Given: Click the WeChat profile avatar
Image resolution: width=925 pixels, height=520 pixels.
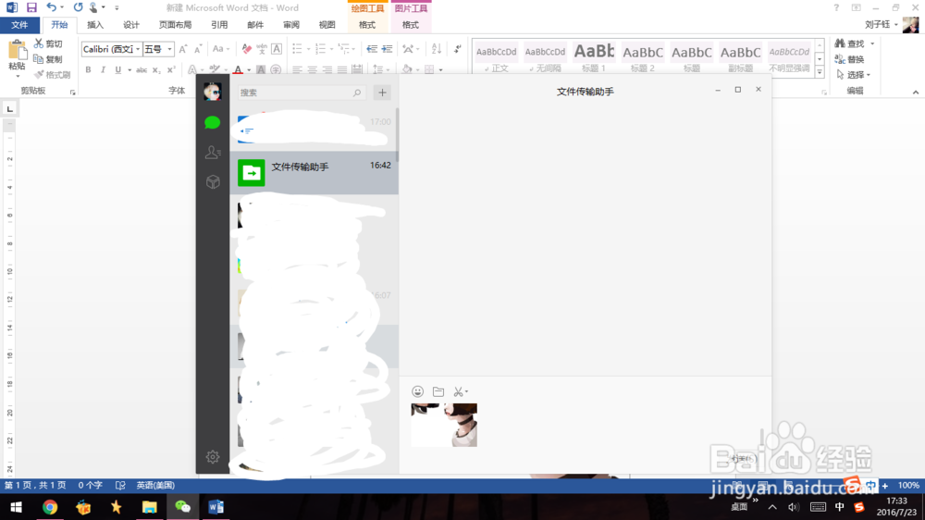Looking at the screenshot, I should click(213, 92).
